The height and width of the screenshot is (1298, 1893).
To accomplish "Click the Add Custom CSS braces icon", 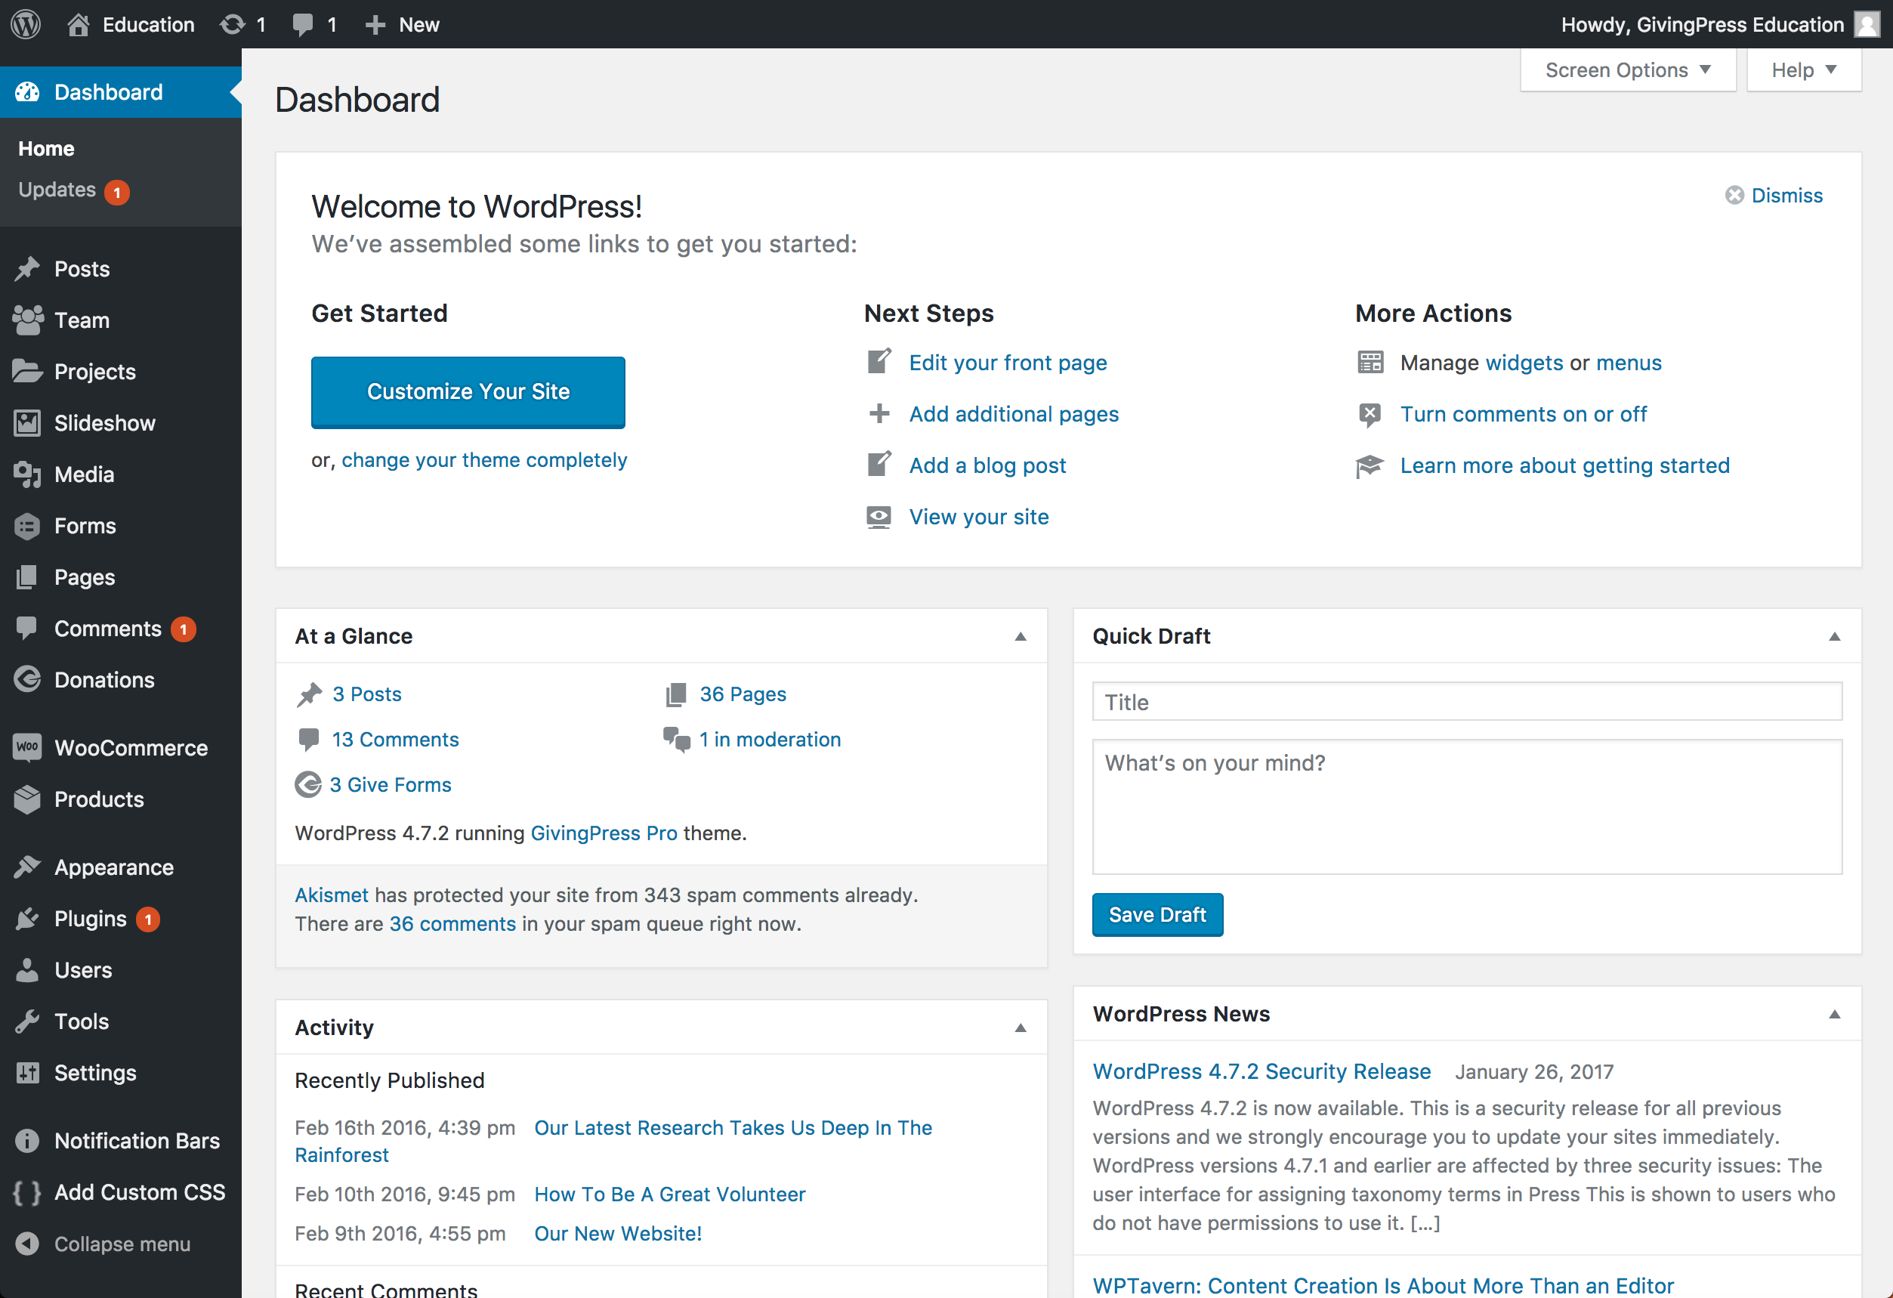I will 27,1192.
